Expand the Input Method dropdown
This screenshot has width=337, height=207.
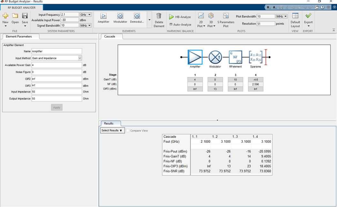(x=80, y=58)
